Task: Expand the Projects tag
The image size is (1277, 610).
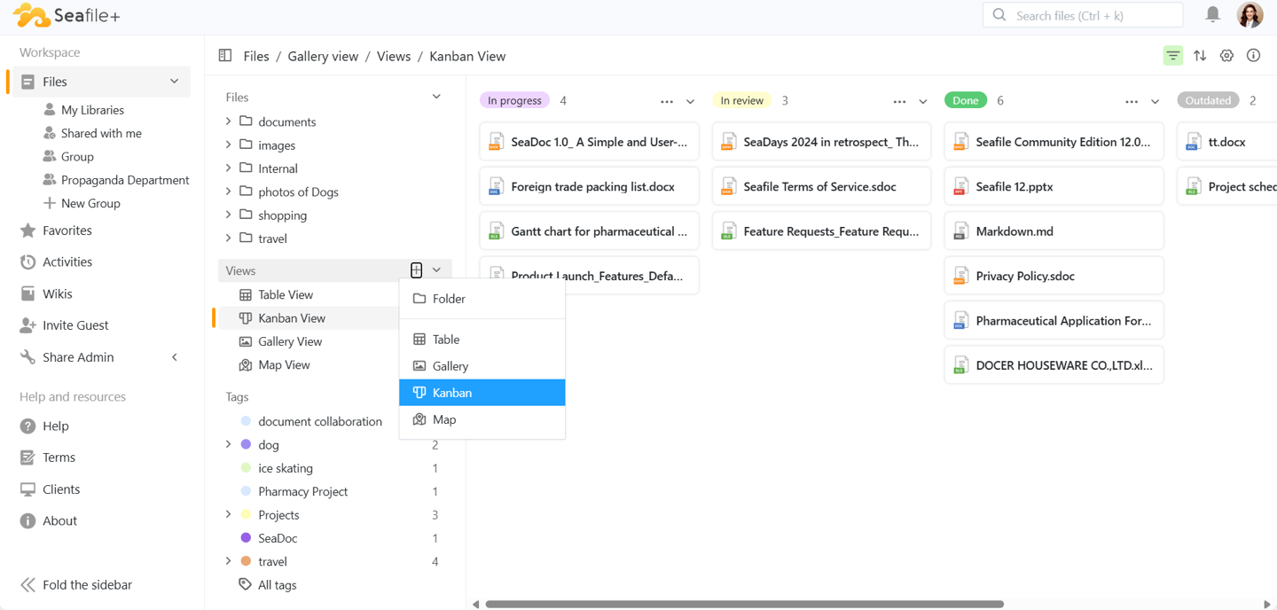Action: [229, 514]
